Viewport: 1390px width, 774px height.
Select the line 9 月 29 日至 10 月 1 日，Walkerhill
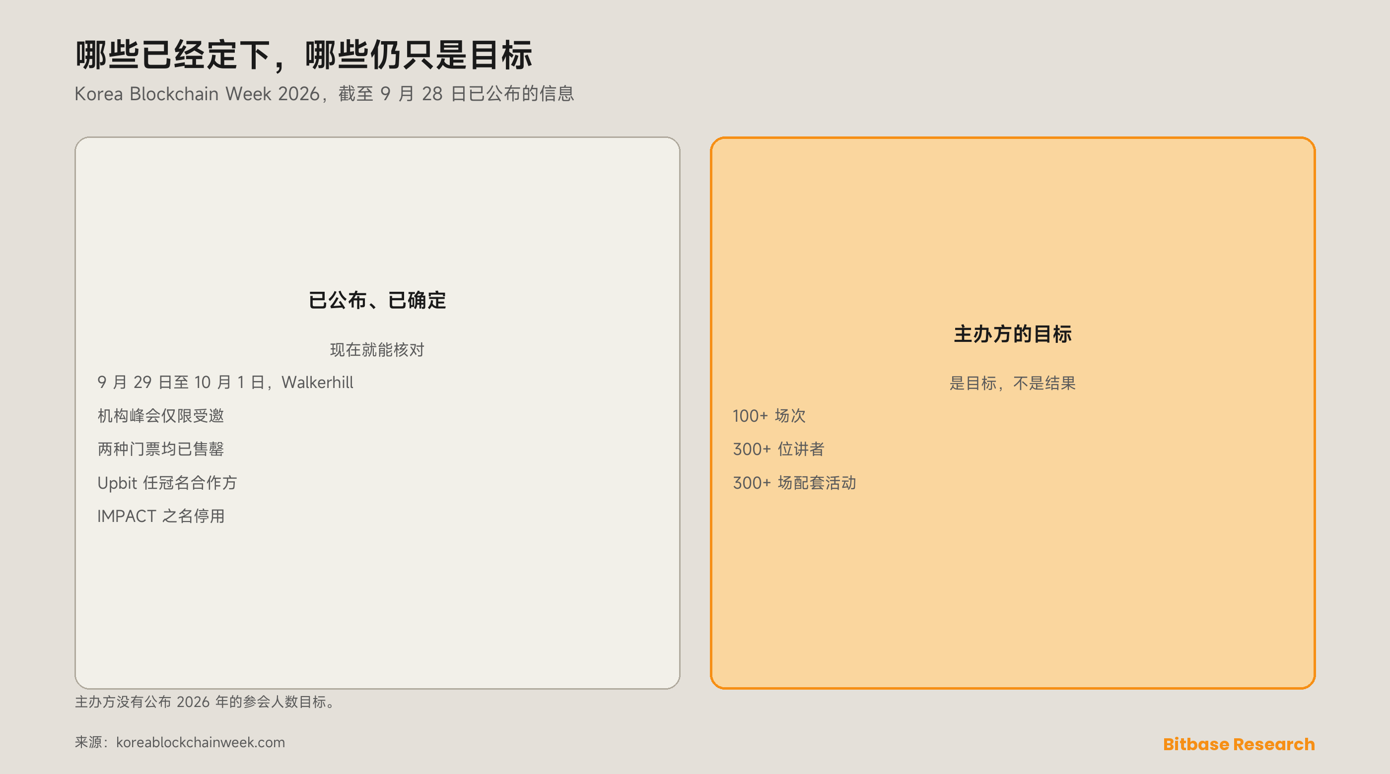coord(225,383)
